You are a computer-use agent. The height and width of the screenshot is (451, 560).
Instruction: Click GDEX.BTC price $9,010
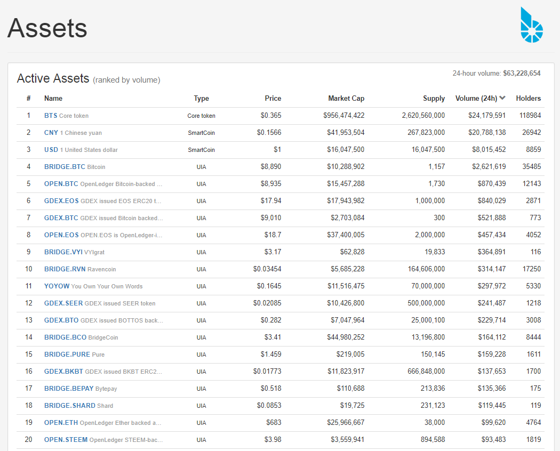(x=271, y=218)
